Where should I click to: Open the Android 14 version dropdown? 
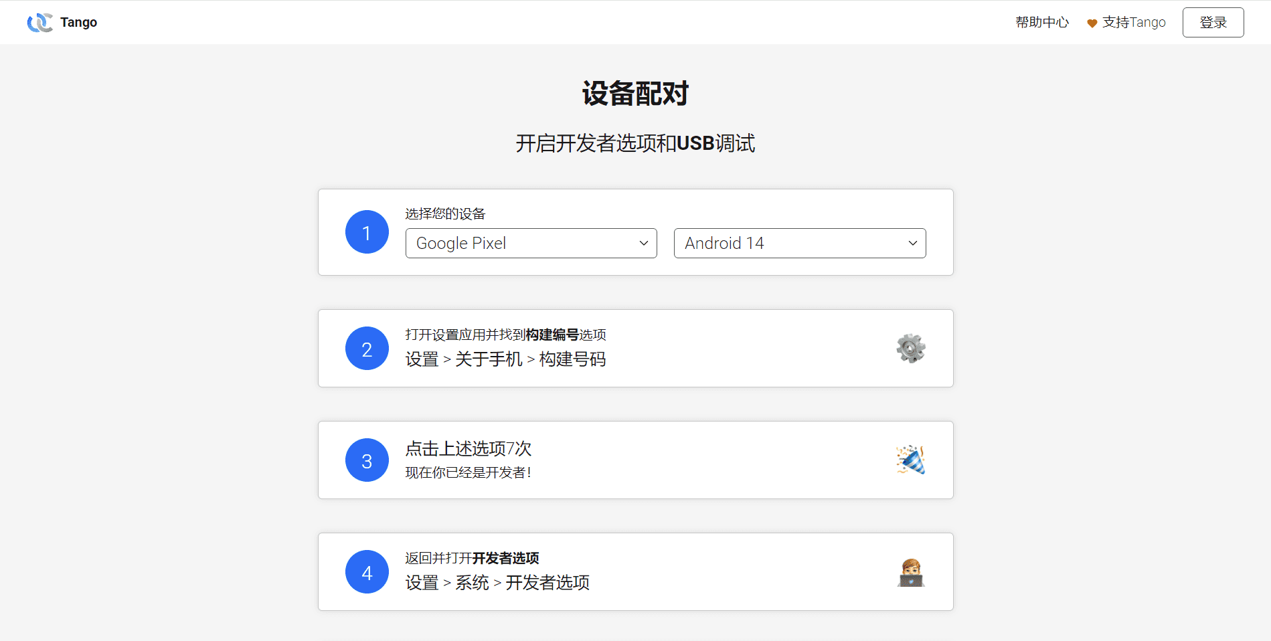800,243
